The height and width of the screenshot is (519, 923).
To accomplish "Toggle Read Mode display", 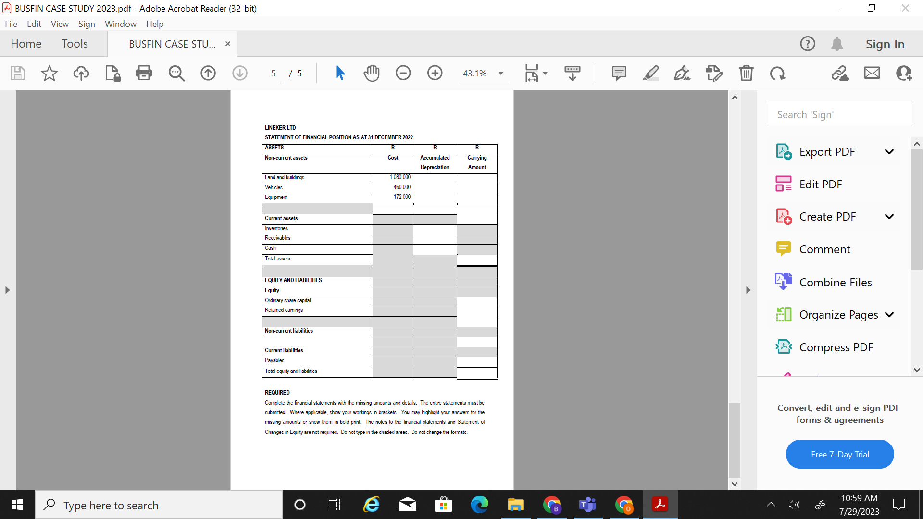I will (572, 73).
